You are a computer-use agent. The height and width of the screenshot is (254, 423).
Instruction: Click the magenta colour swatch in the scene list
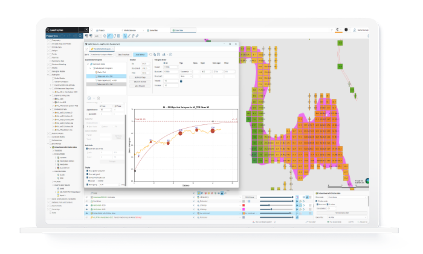[244, 209]
